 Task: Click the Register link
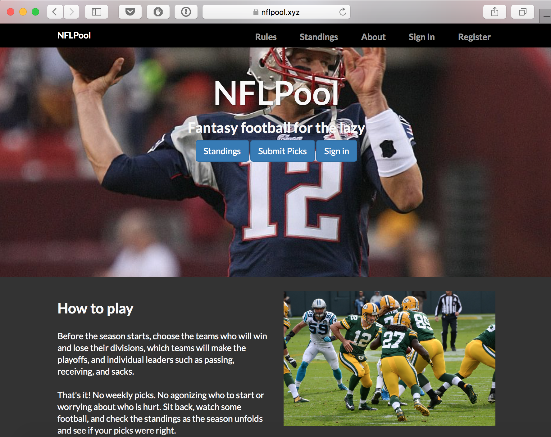coord(474,37)
